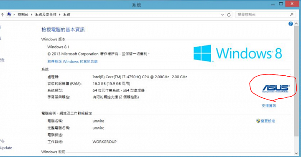
Task: Open 取得新版 Windows 的其他功能 link
Action: 72,62
